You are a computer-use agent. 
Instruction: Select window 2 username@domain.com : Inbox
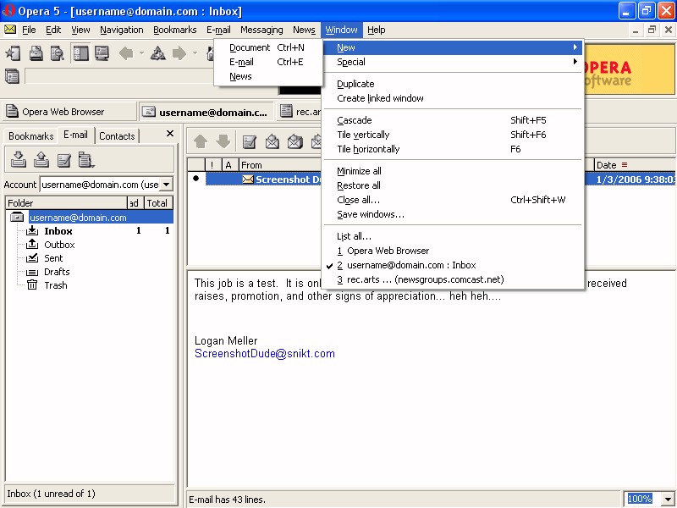pos(454,265)
